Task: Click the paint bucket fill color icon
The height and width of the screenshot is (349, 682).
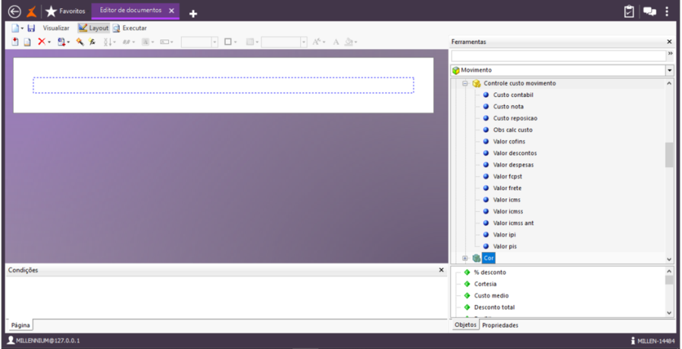Action: click(349, 42)
